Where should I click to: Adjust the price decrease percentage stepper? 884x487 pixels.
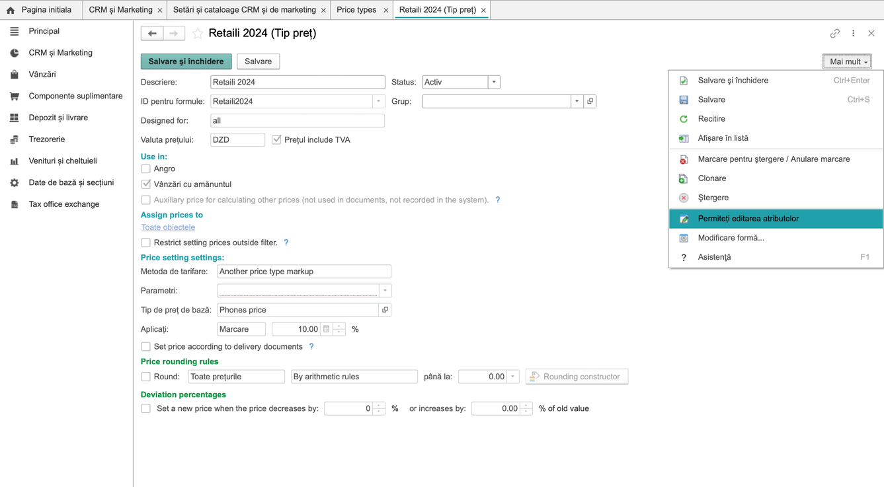(379, 408)
